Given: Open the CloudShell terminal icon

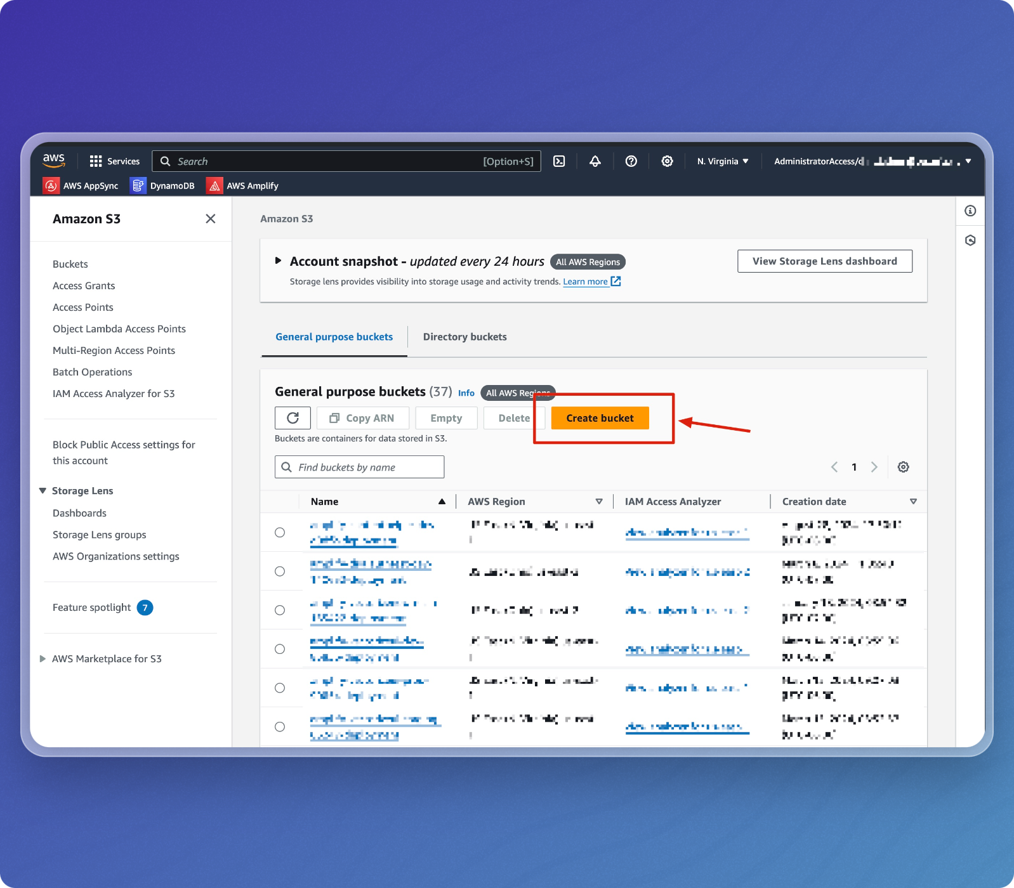Looking at the screenshot, I should click(559, 161).
